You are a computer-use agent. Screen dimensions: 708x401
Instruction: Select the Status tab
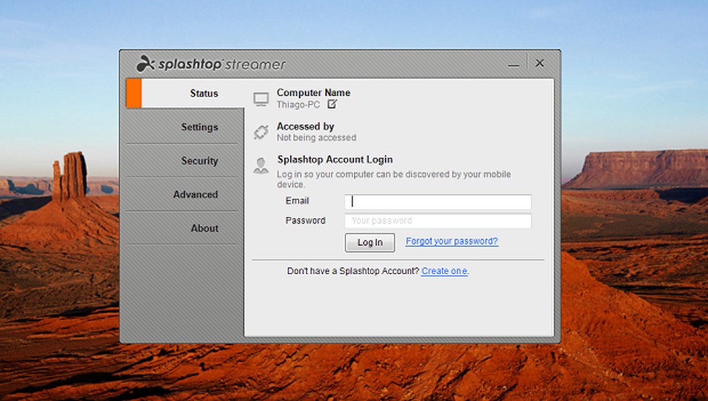pyautogui.click(x=204, y=94)
